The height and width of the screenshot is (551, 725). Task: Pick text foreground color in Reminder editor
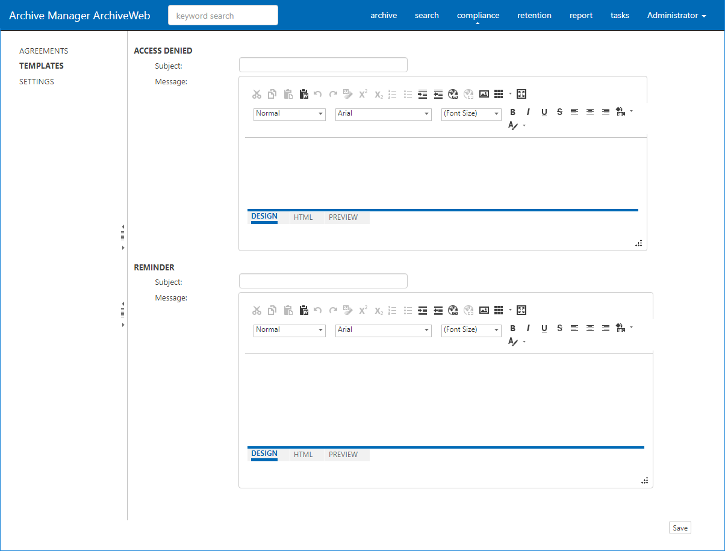coord(513,342)
